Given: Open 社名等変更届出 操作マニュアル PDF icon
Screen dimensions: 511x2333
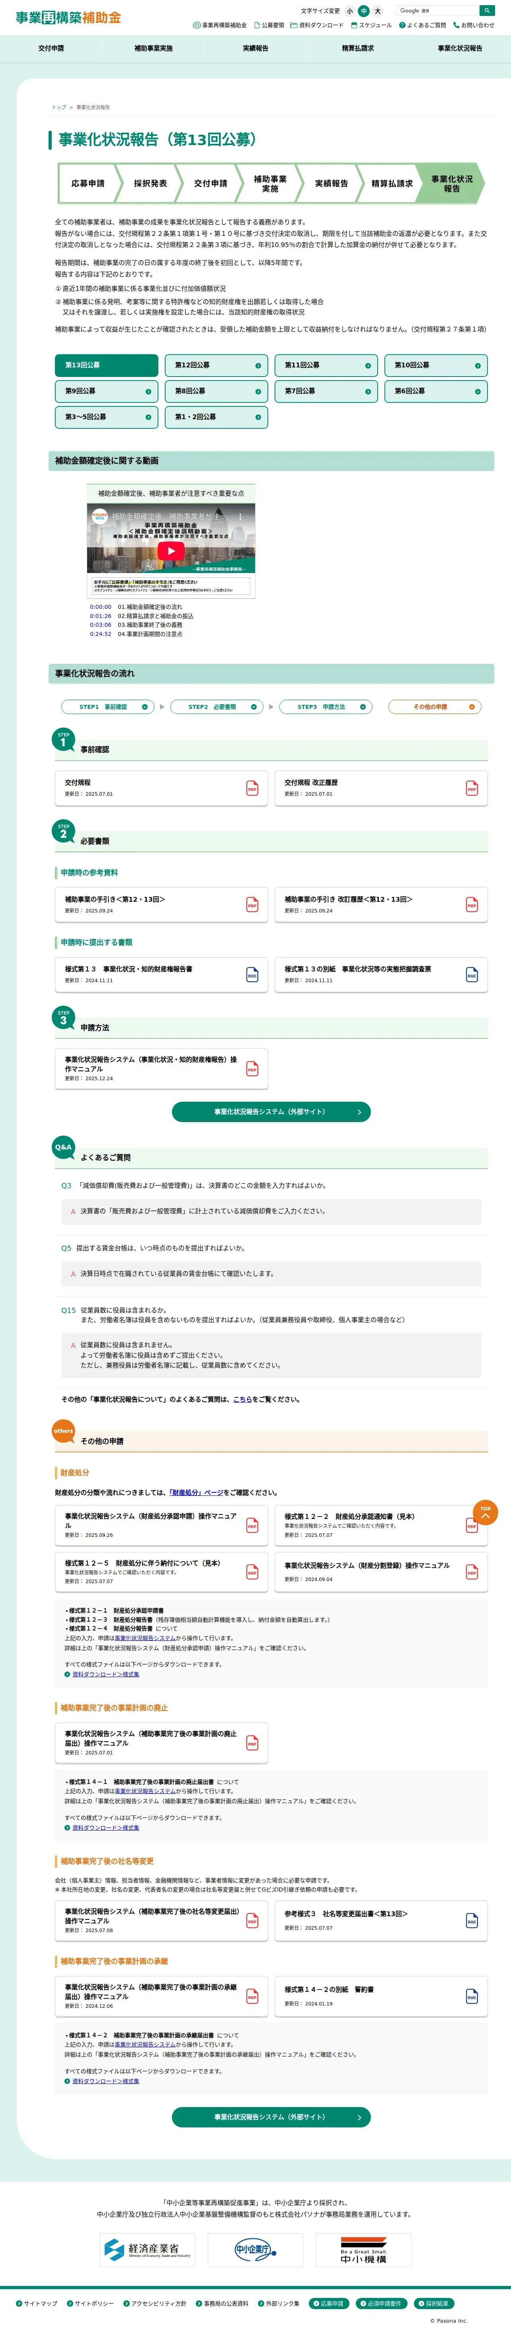Looking at the screenshot, I should [252, 1921].
